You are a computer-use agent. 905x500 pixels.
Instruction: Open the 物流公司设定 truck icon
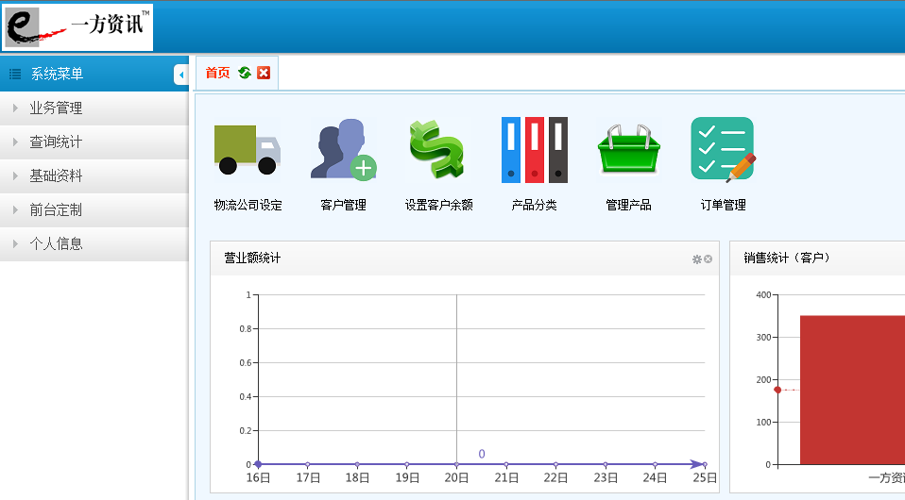[248, 150]
